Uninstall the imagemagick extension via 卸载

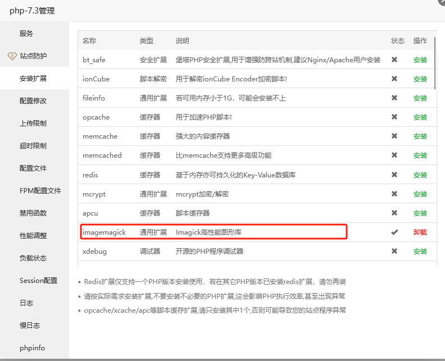(420, 232)
